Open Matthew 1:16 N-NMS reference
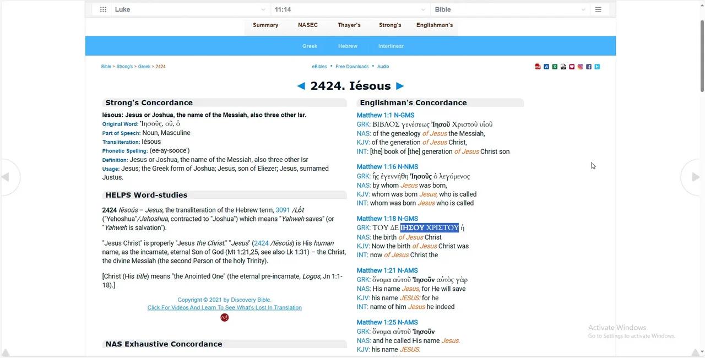Image resolution: width=705 pixels, height=358 pixels. click(x=387, y=166)
